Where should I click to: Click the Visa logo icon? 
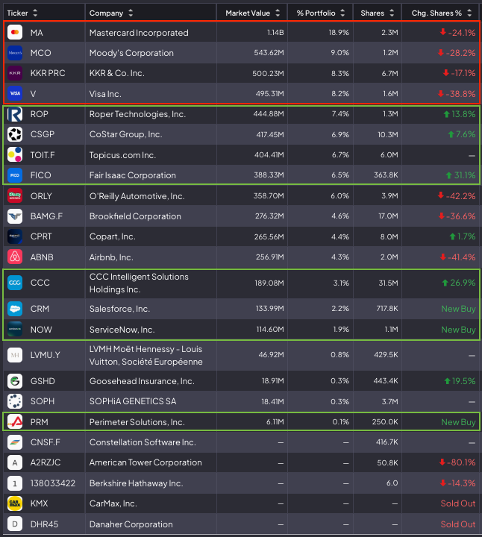(15, 93)
